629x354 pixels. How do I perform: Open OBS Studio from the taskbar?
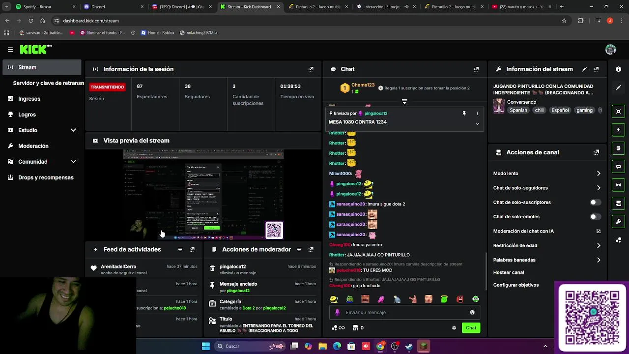[395, 346]
